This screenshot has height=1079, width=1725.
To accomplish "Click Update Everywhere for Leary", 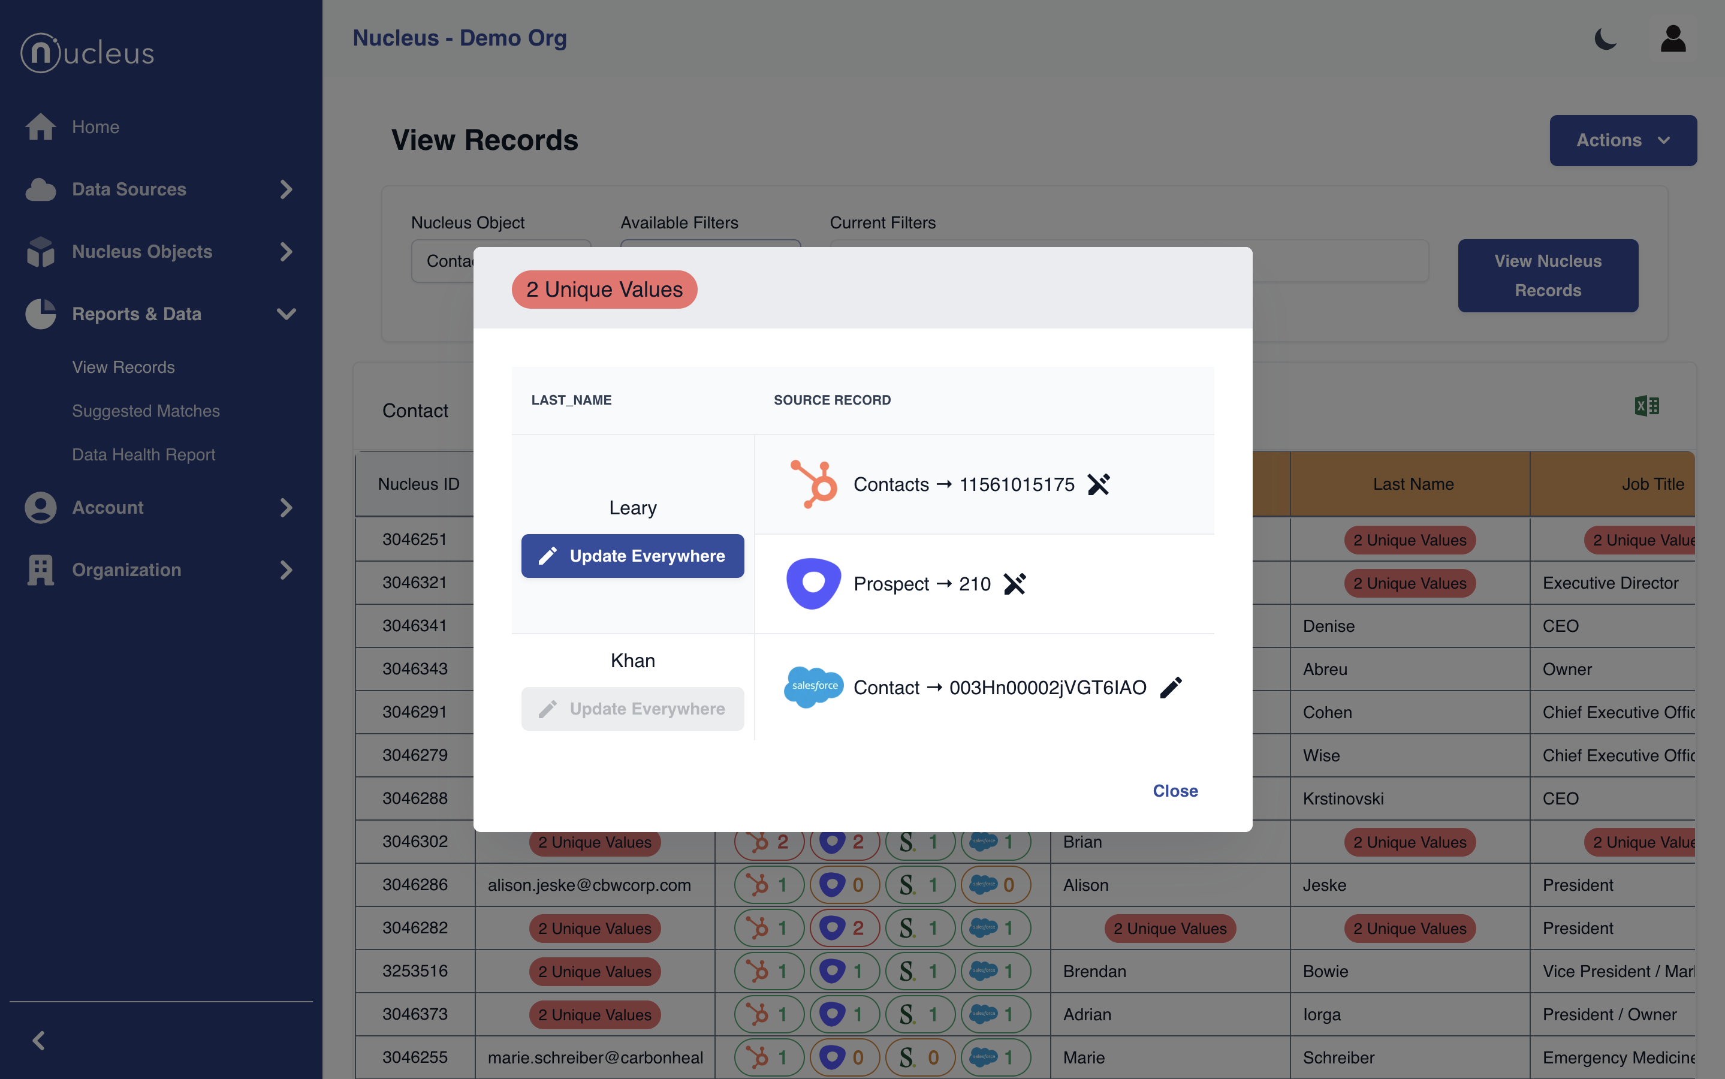I will (632, 556).
